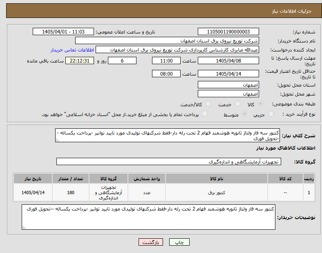Click the چاپ (print) button

tap(179, 242)
